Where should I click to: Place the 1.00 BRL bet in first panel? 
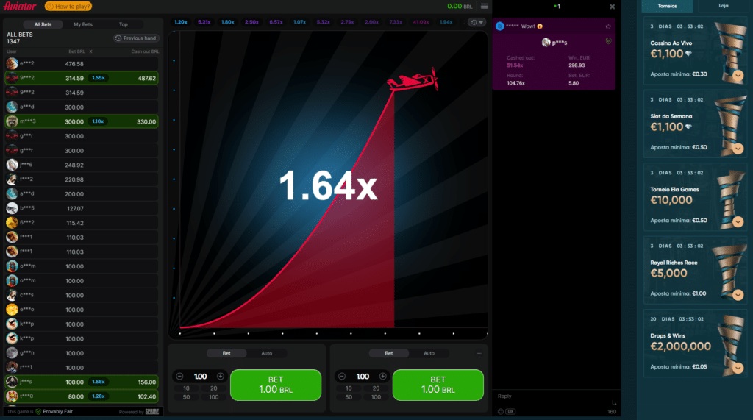coord(276,385)
